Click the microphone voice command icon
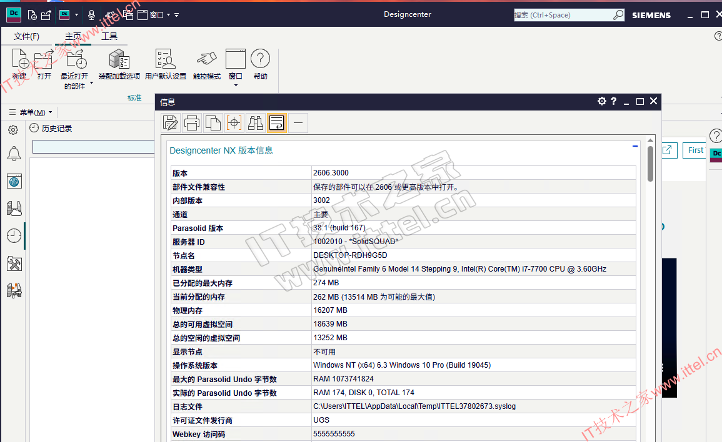The height and width of the screenshot is (442, 722). click(x=92, y=15)
